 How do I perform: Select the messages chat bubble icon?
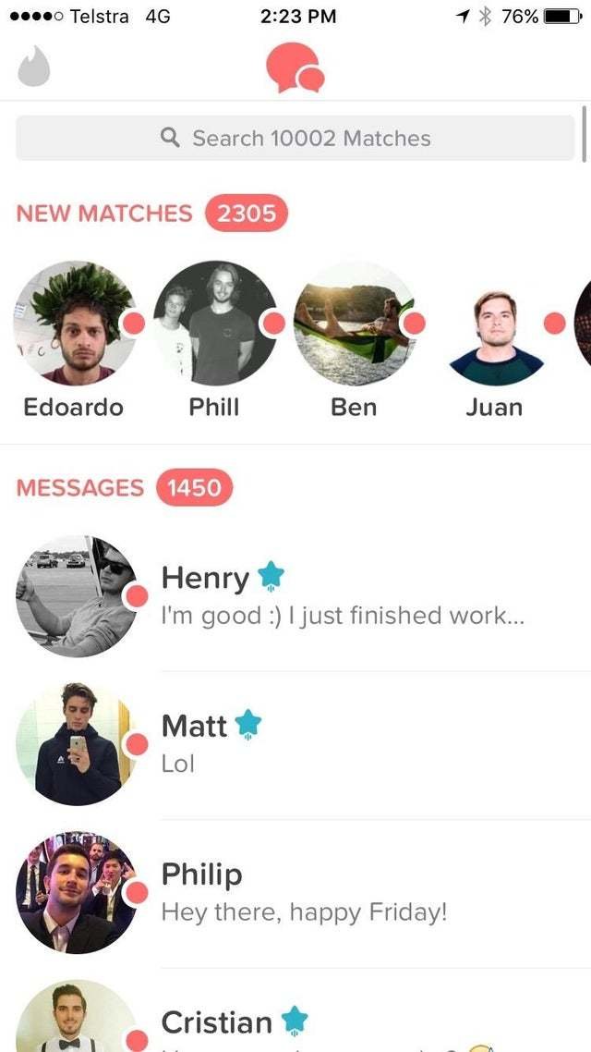click(x=295, y=67)
